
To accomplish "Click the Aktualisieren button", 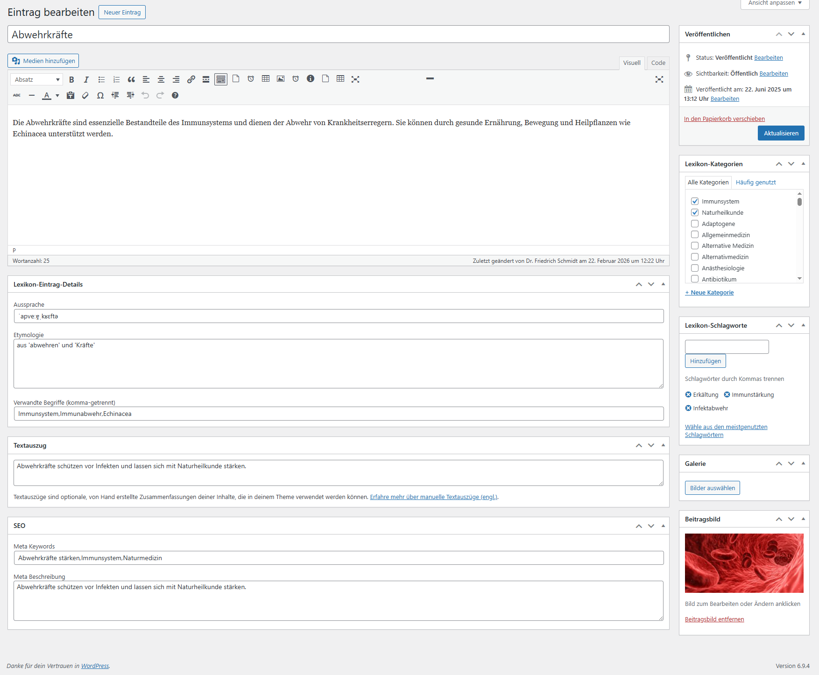I will 781,133.
